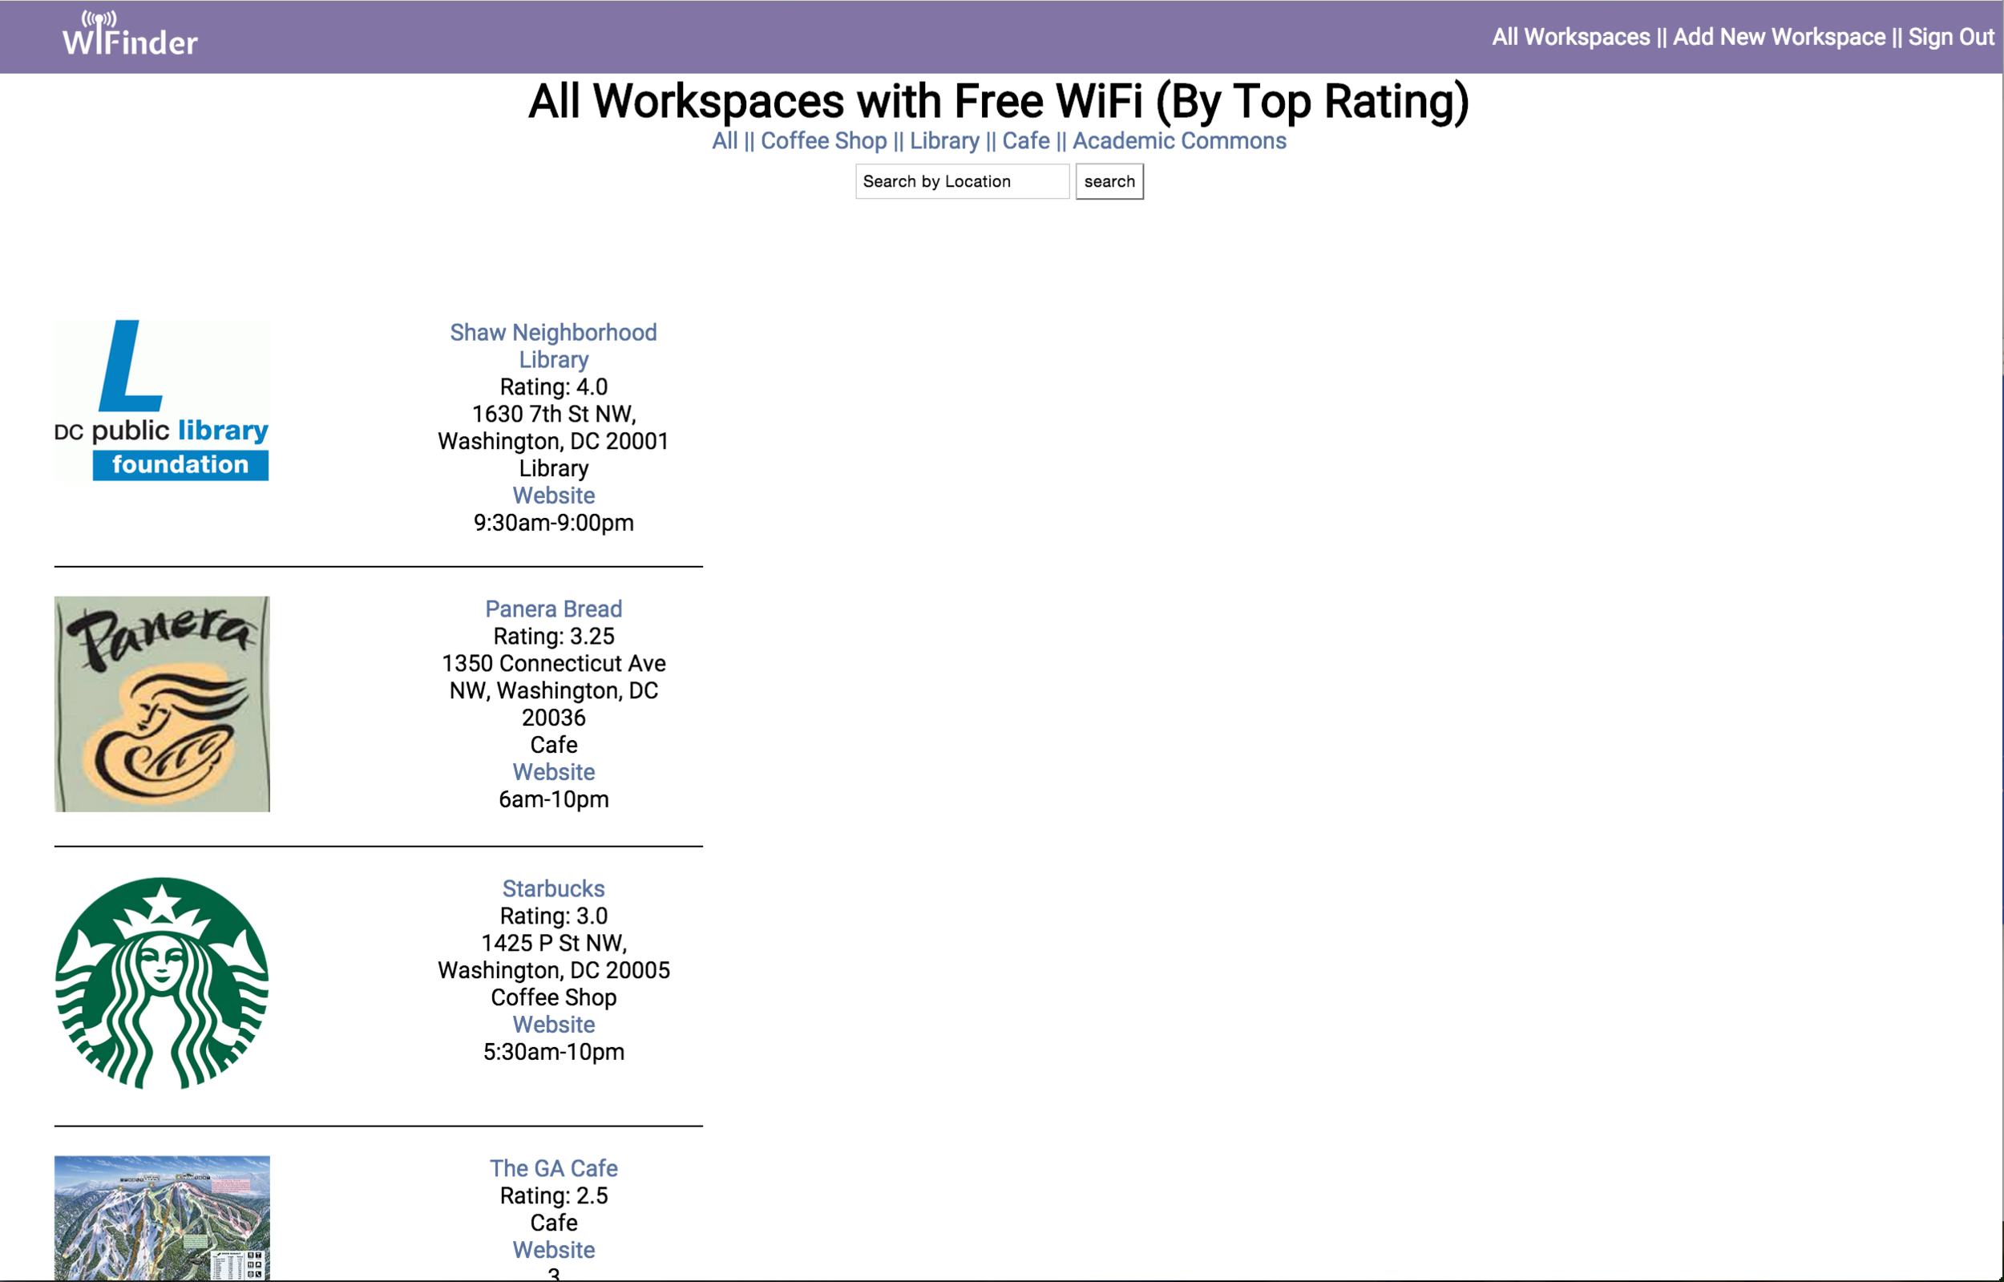Focus the Search by Location field
The width and height of the screenshot is (2004, 1282).
click(962, 181)
